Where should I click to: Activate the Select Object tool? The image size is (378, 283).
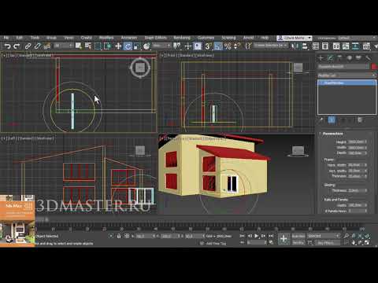pyautogui.click(x=79, y=46)
